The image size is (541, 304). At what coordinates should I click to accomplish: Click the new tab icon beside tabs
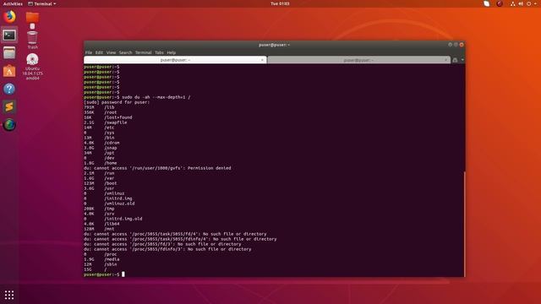(455, 60)
